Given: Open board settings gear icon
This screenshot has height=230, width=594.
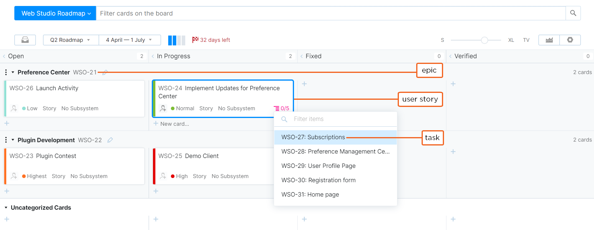Looking at the screenshot, I should pos(570,40).
